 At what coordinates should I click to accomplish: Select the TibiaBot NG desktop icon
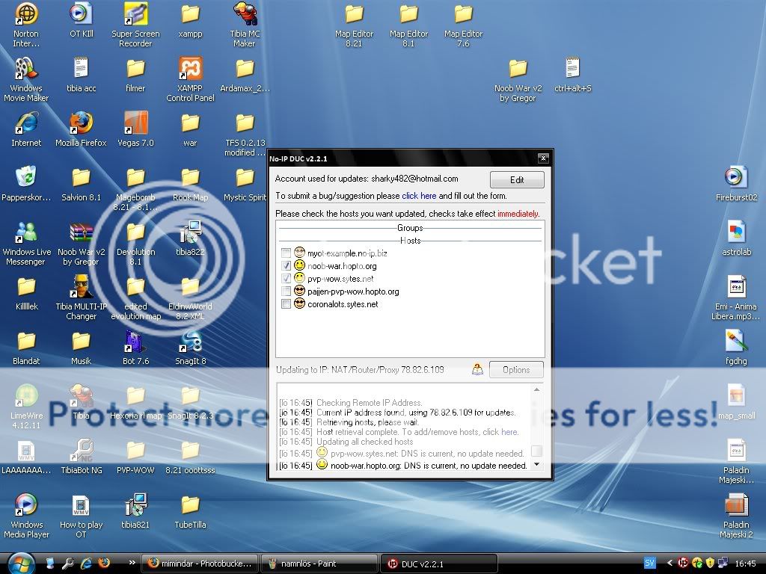[81, 457]
